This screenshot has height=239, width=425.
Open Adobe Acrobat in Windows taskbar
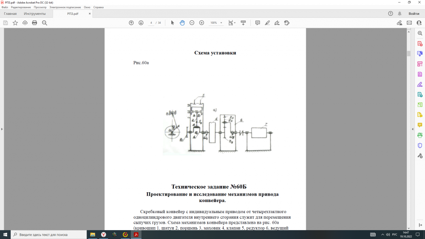136,235
